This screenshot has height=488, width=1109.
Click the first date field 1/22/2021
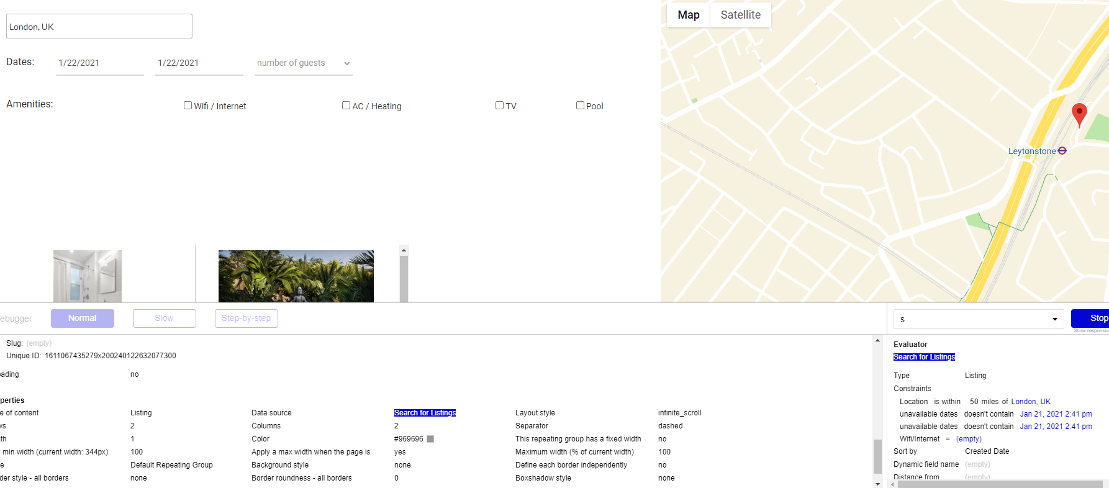click(x=100, y=63)
